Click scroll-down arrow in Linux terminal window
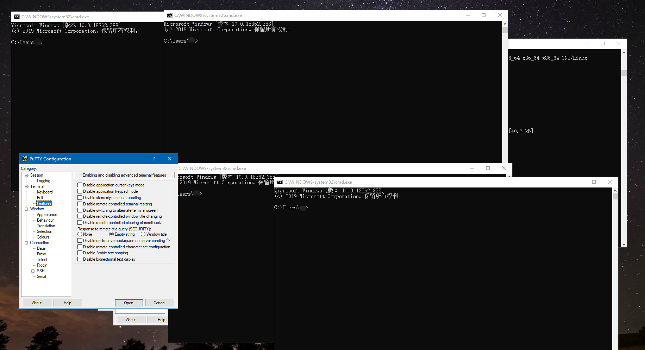Viewport: 645px width, 350px height. [624, 244]
